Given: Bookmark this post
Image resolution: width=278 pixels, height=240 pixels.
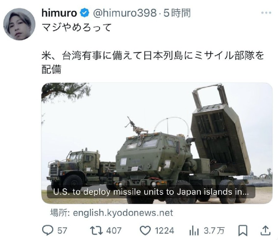Looking at the screenshot, I should pyautogui.click(x=243, y=231).
